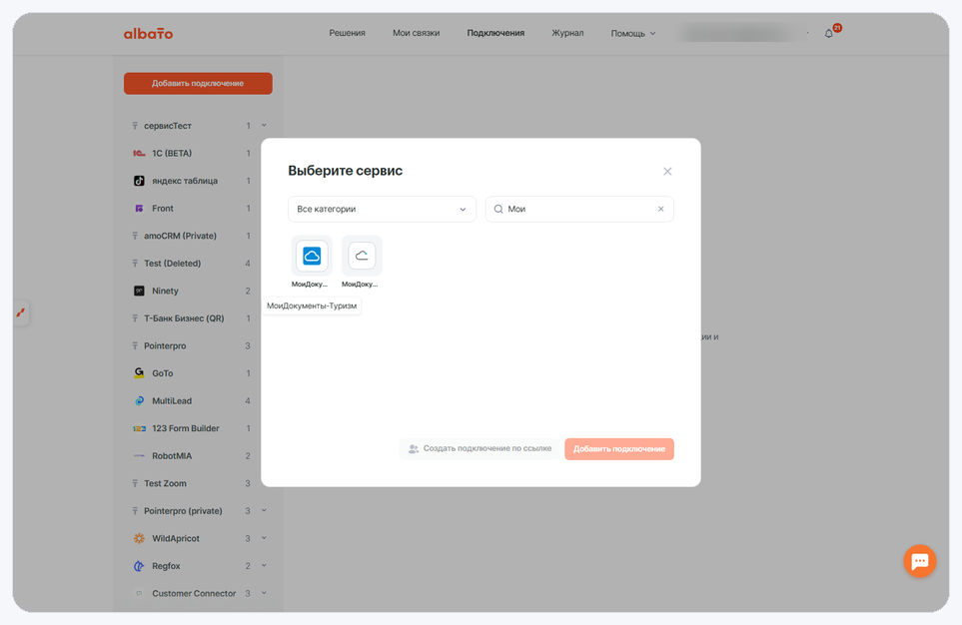Click the Front service icon
The image size is (962, 625).
click(139, 209)
